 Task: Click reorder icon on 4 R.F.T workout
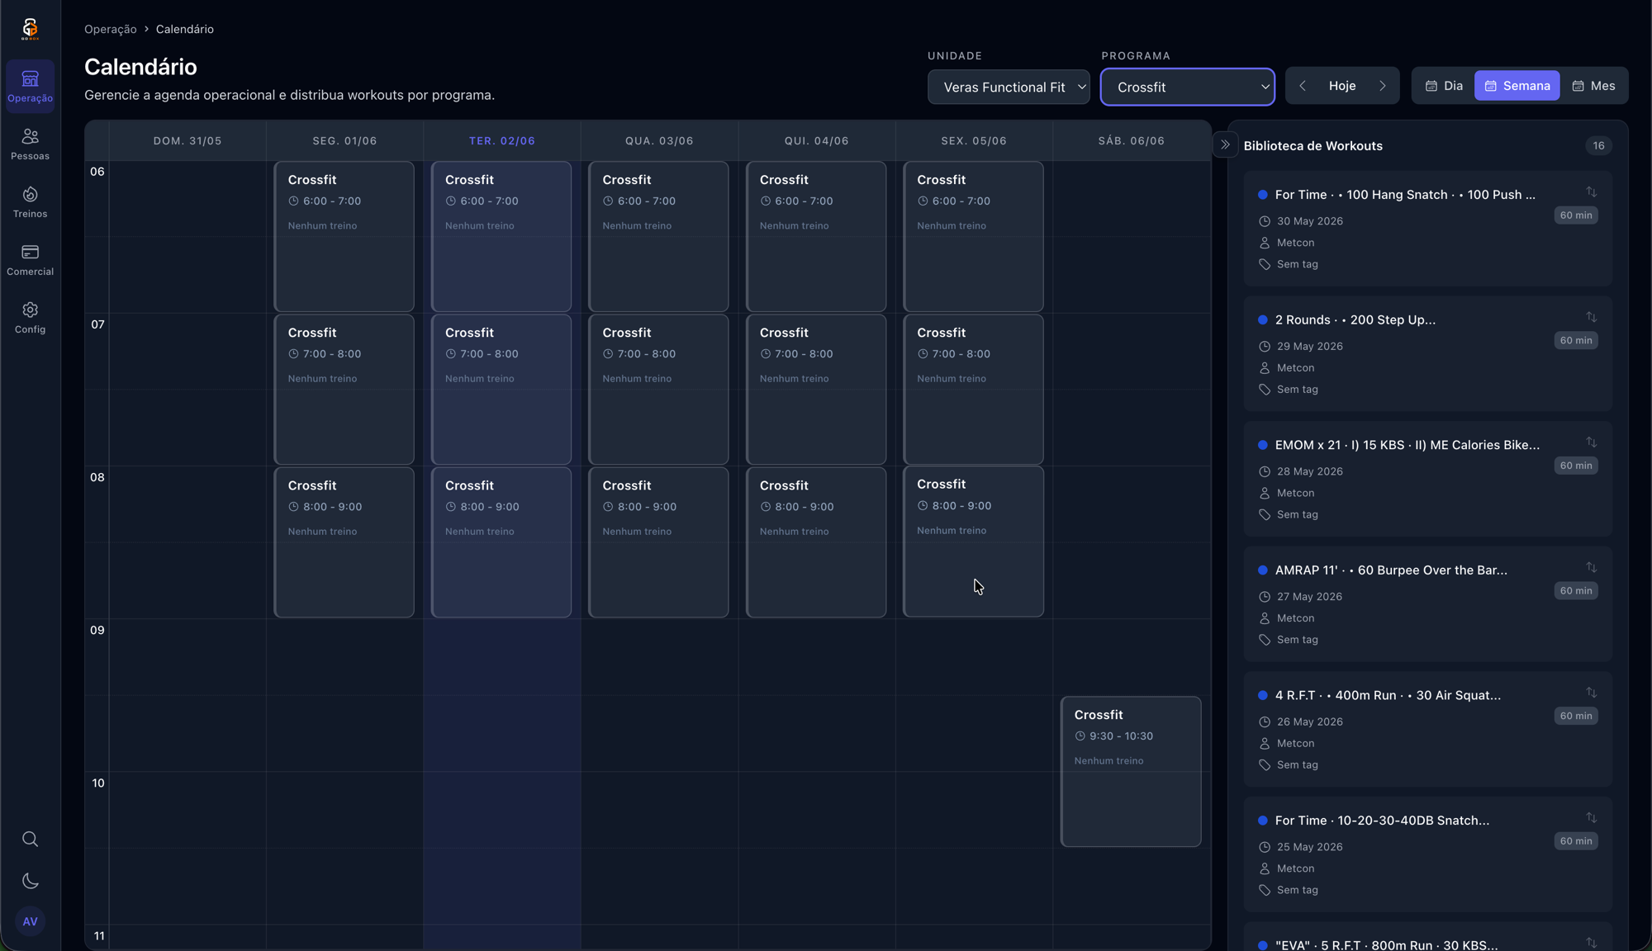pos(1591,693)
